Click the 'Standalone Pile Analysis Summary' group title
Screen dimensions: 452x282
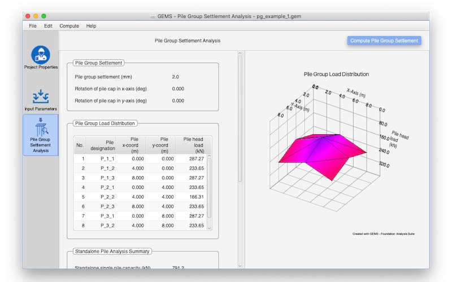click(112, 251)
